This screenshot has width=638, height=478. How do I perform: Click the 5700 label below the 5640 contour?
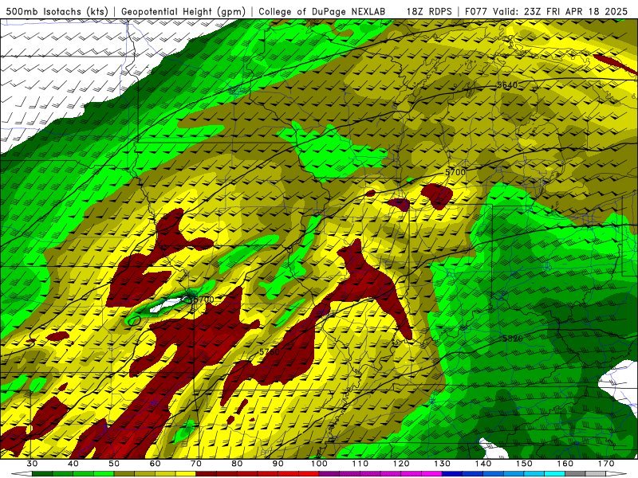click(455, 172)
